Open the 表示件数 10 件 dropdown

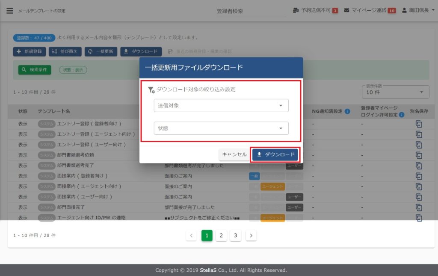(395, 92)
